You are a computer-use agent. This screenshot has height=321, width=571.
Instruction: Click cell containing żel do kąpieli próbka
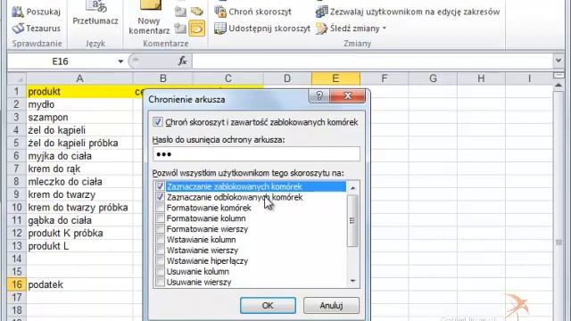coord(79,143)
